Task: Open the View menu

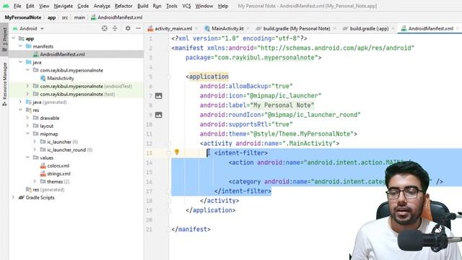Action: click(44, 6)
